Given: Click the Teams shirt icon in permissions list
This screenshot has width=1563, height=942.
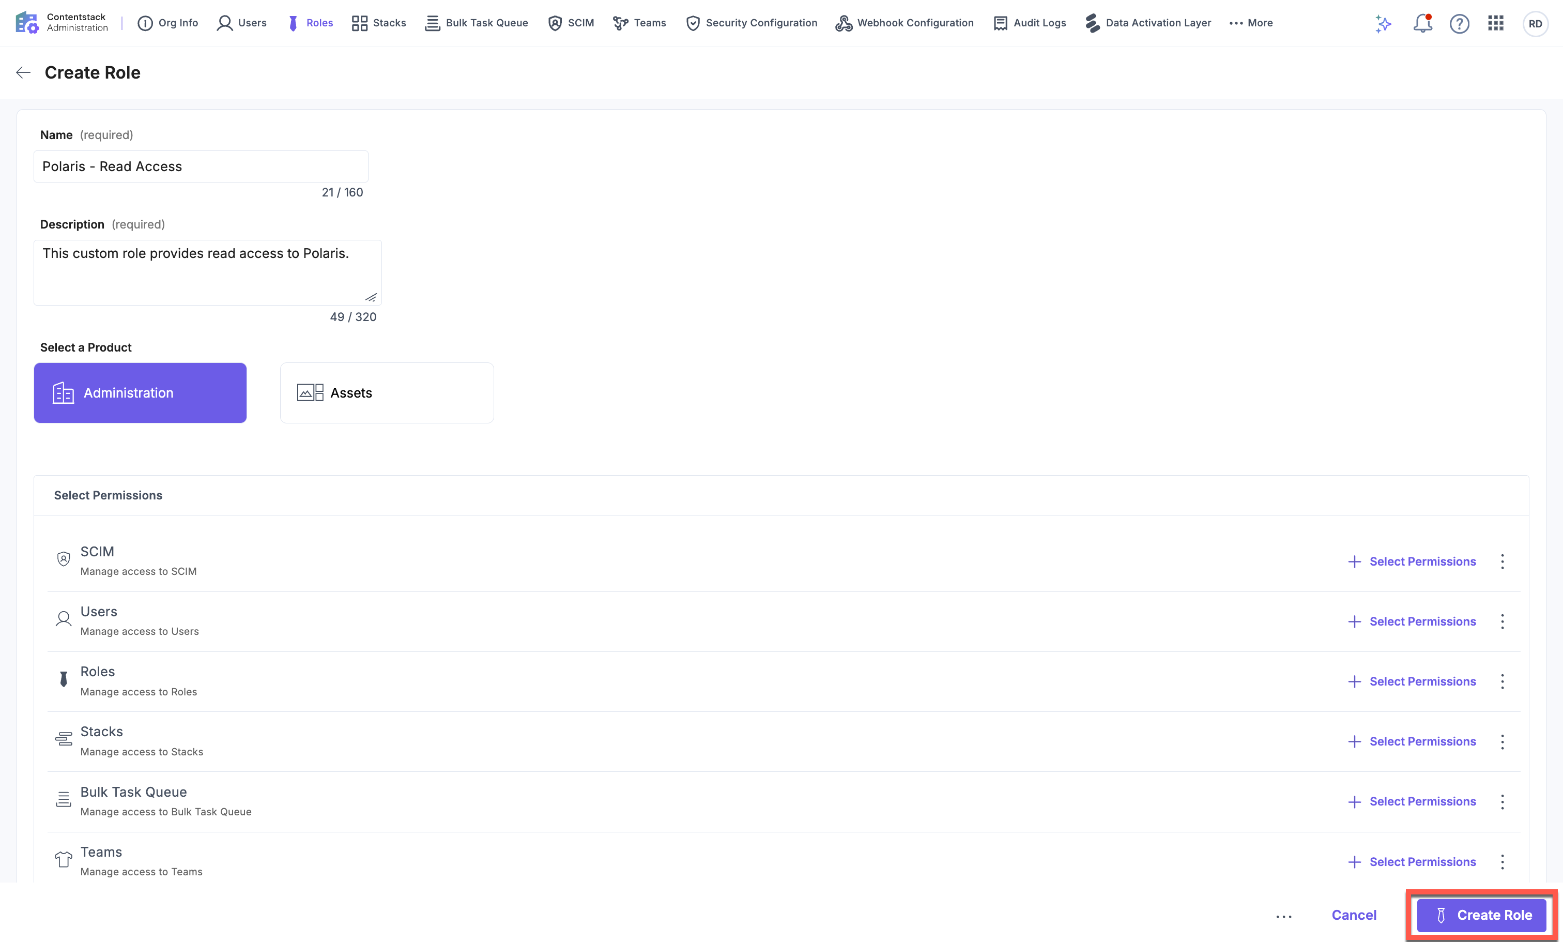Looking at the screenshot, I should coord(64,859).
